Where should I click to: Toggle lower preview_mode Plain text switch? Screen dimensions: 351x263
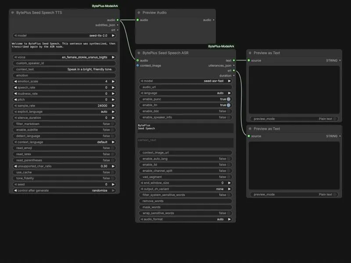(x=335, y=195)
